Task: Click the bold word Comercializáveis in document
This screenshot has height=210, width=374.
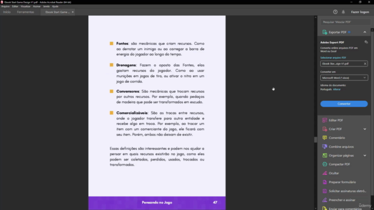Action: [x=132, y=113]
